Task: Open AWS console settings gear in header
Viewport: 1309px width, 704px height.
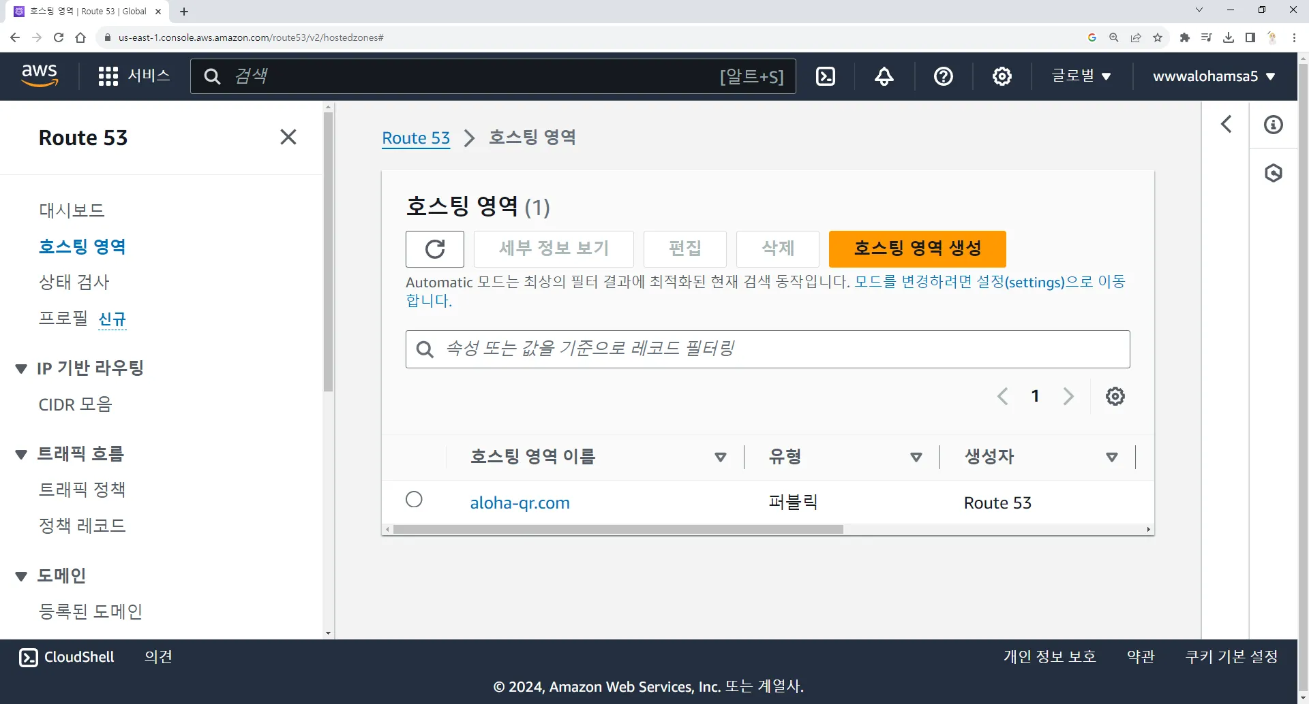Action: (x=1002, y=76)
